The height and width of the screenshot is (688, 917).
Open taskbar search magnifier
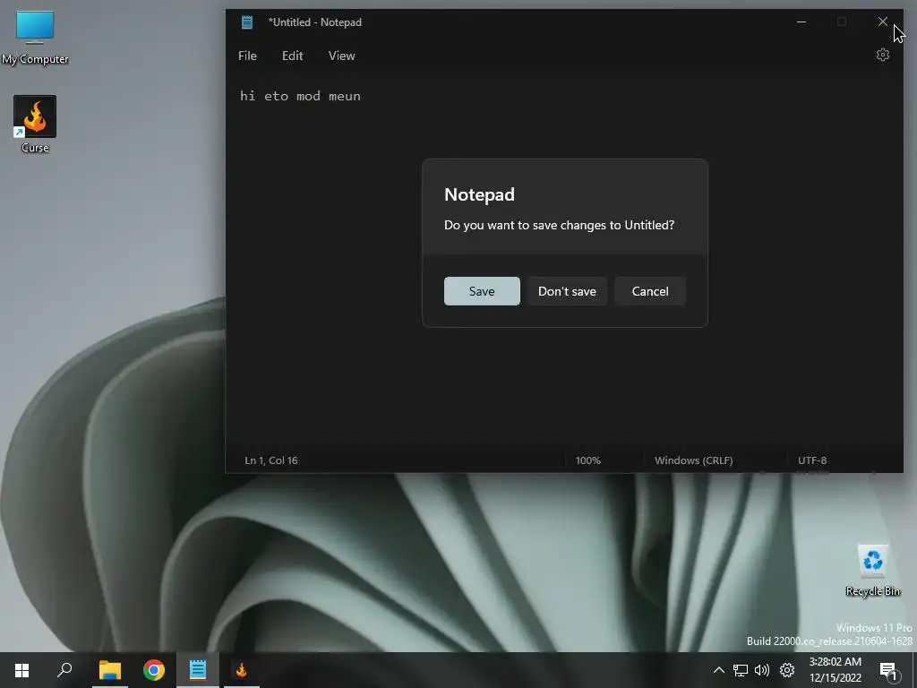[64, 670]
